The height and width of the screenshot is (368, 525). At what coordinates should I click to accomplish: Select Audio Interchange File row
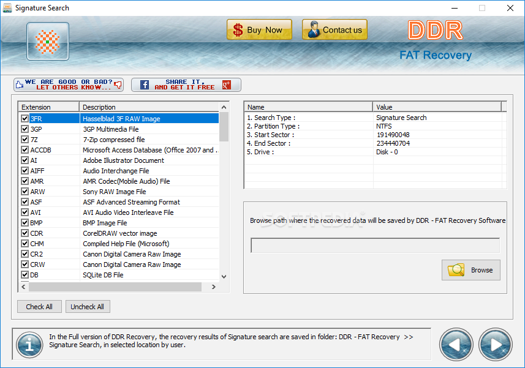[x=119, y=170]
